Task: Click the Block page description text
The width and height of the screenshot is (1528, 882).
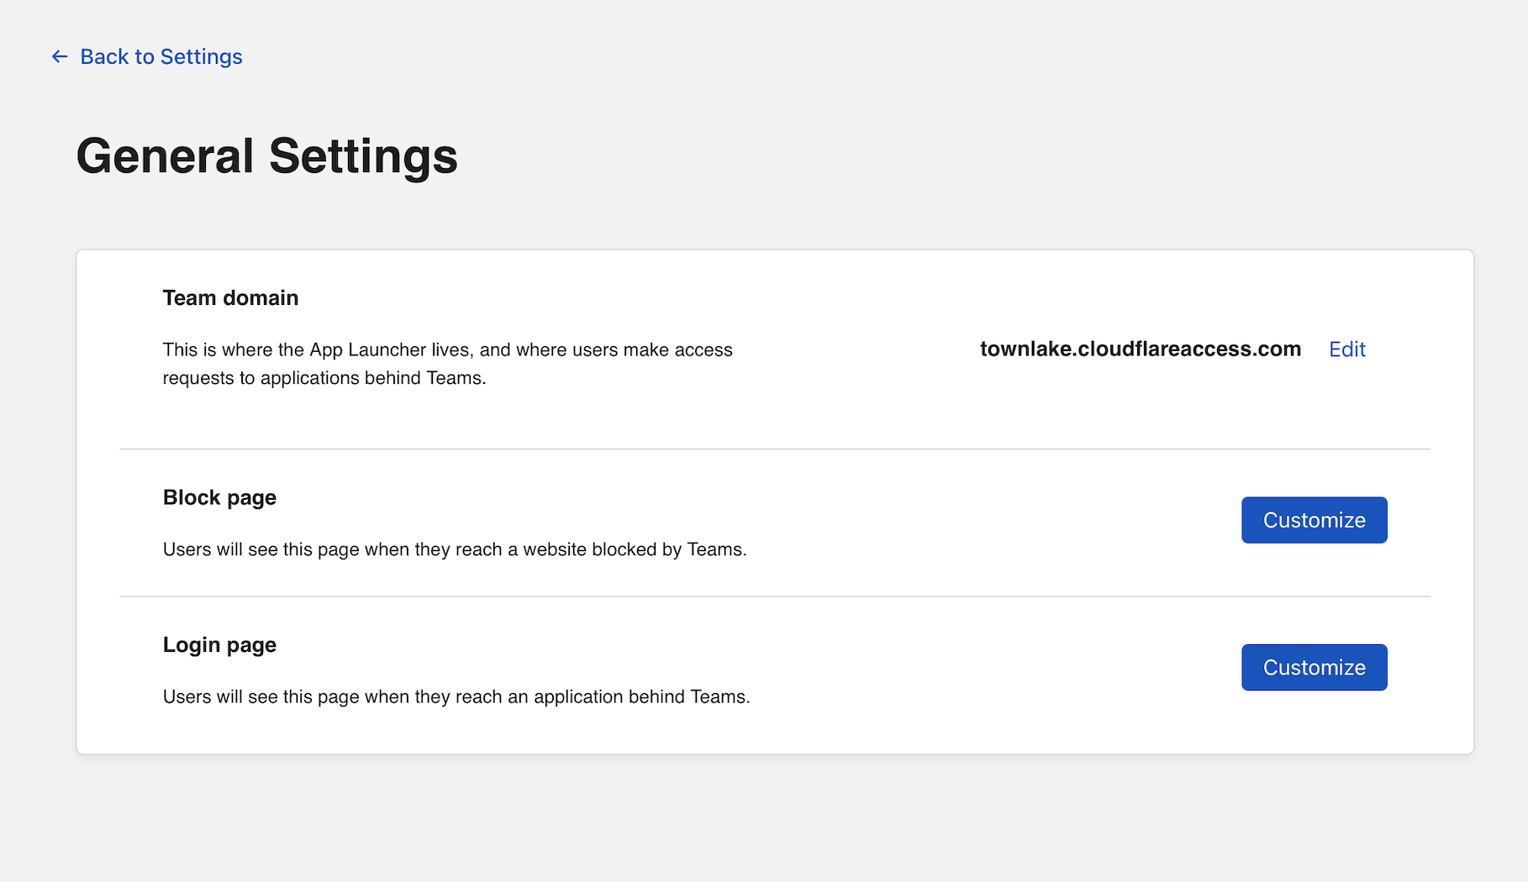Action: [455, 549]
